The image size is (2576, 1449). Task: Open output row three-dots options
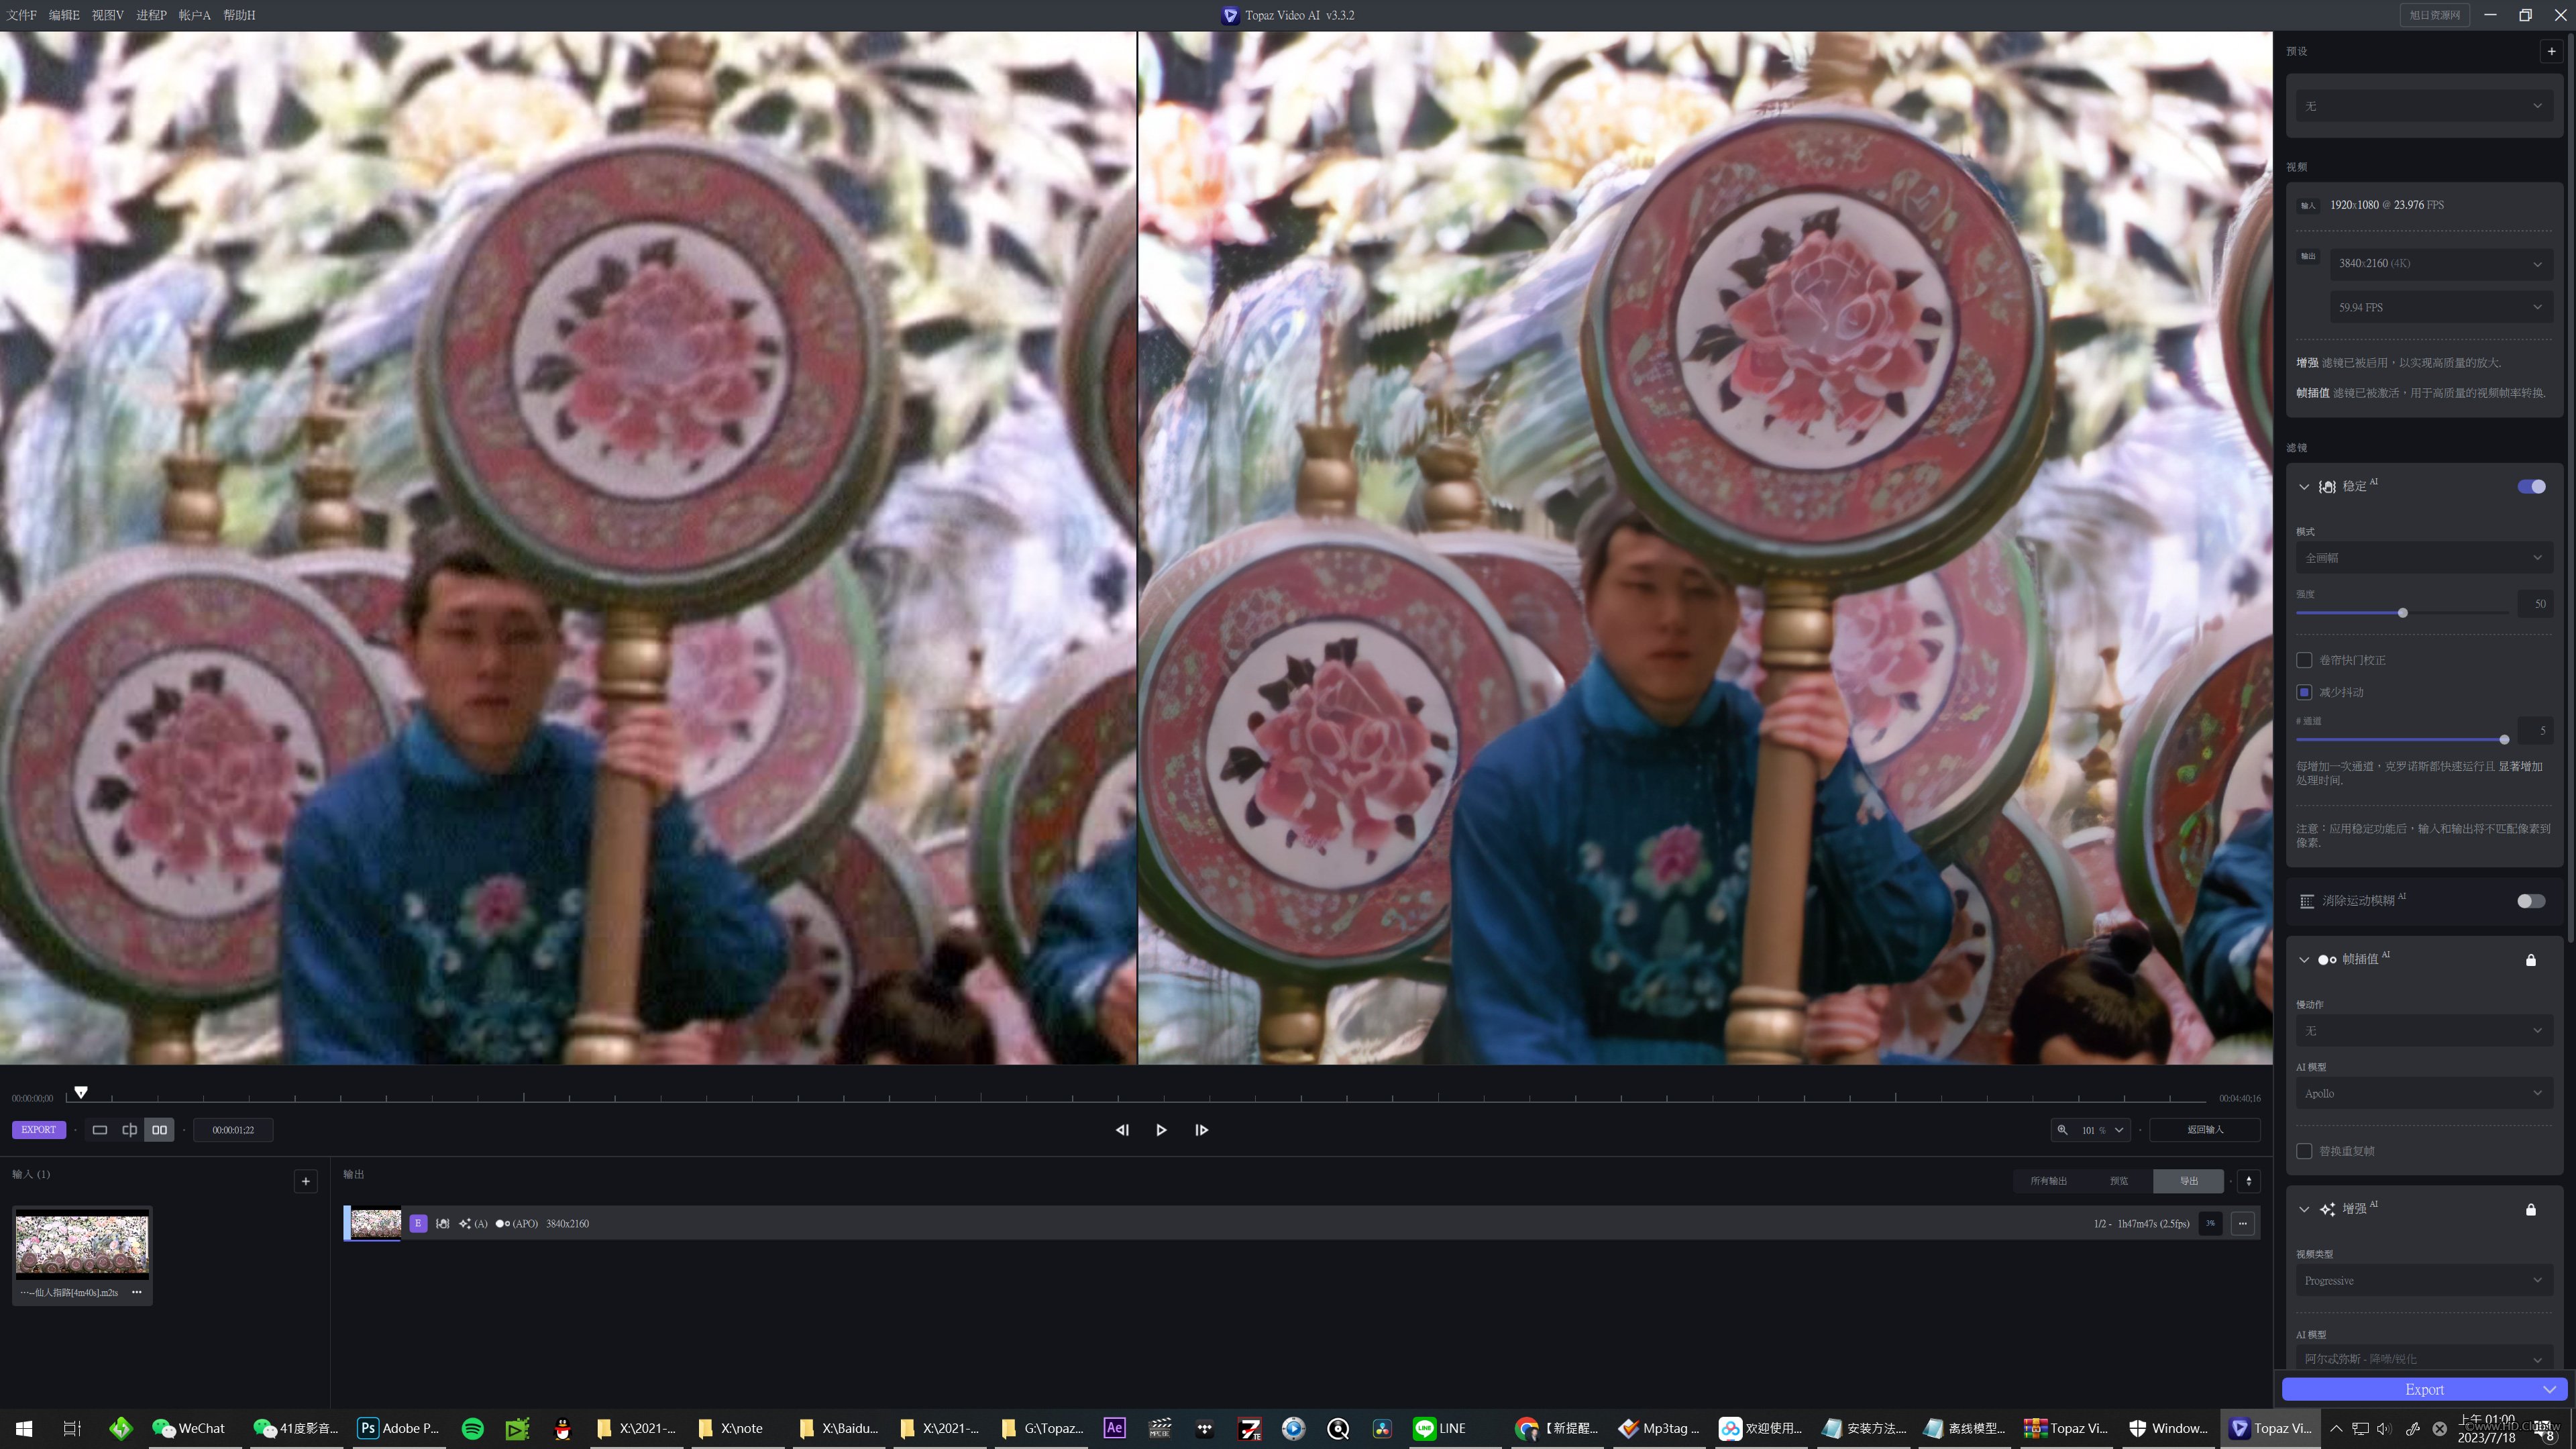pos(2242,1223)
